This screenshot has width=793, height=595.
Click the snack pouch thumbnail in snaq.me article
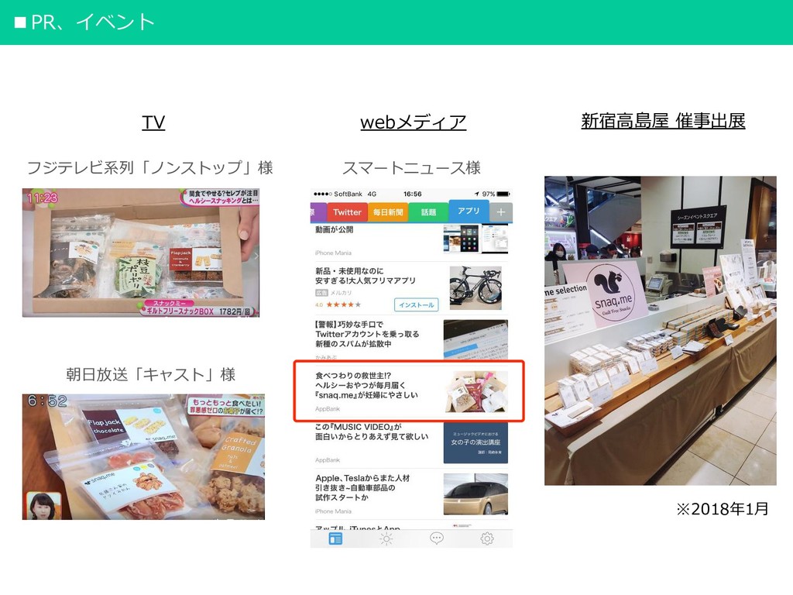(475, 391)
